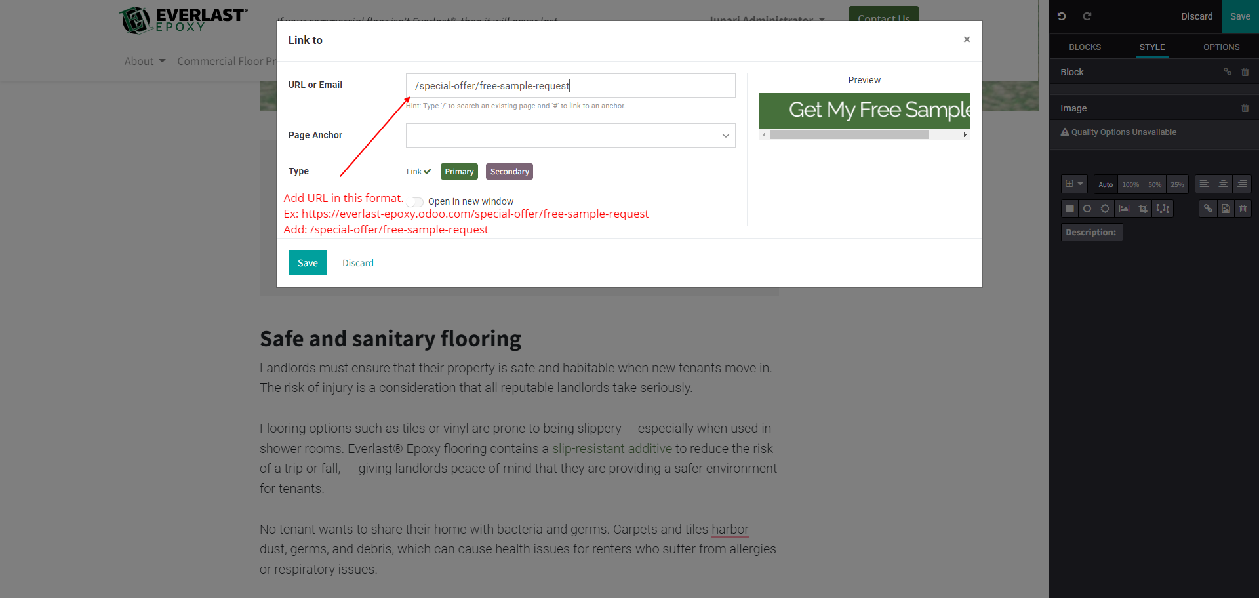
Task: Select the Primary button type
Action: (x=459, y=172)
